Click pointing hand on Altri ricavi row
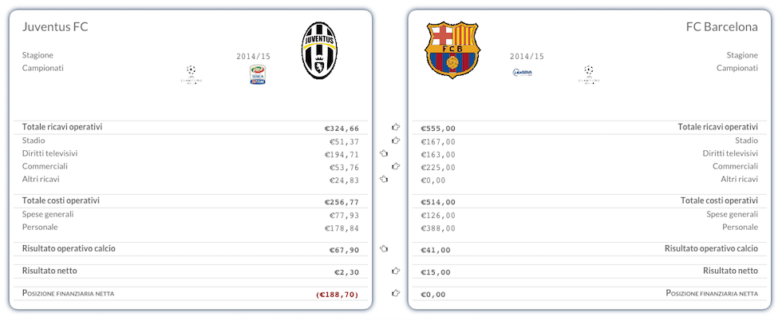782x321 pixels. pyautogui.click(x=384, y=179)
